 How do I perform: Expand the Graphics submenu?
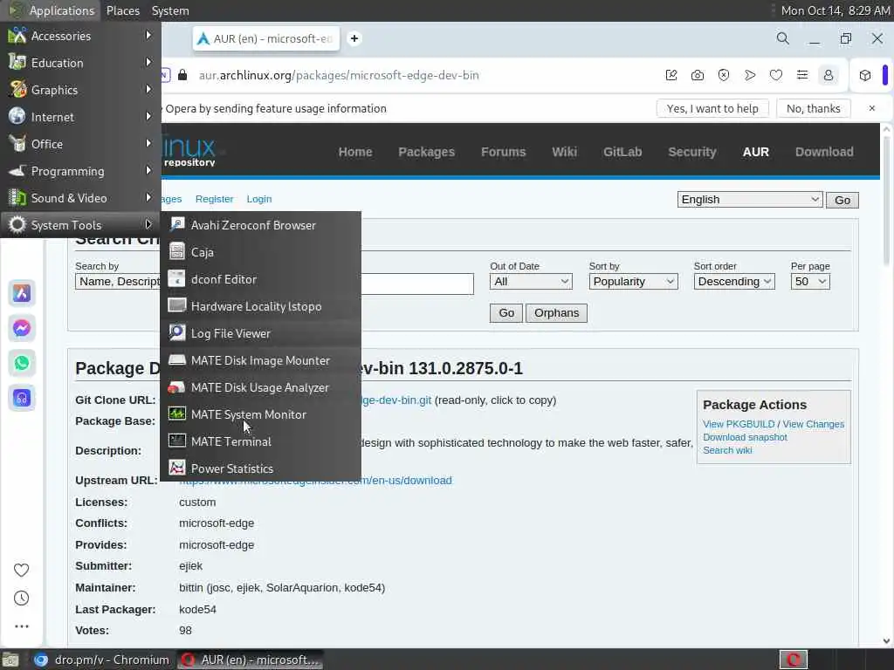coord(80,90)
